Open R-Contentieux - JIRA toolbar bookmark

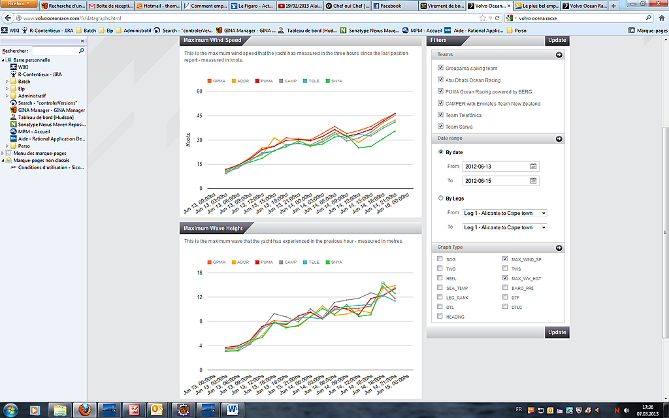[47, 30]
